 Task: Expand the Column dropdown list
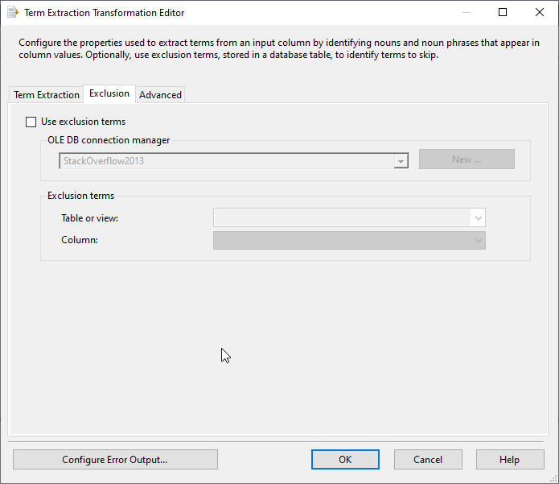point(478,240)
